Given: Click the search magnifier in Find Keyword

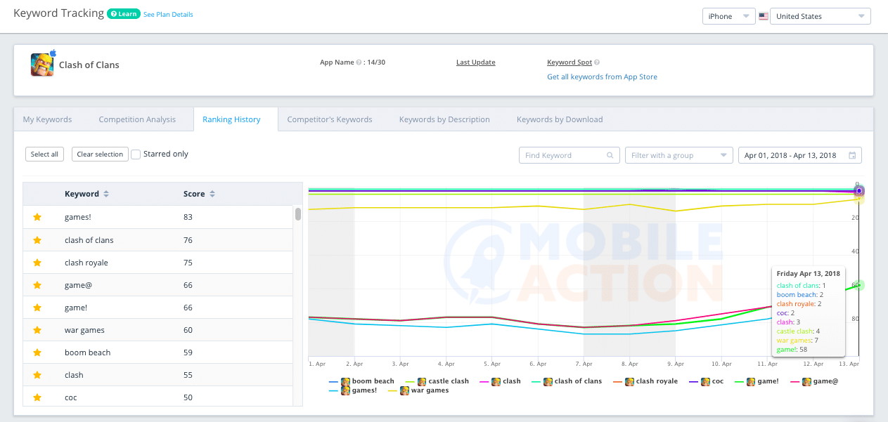Looking at the screenshot, I should click(x=610, y=155).
